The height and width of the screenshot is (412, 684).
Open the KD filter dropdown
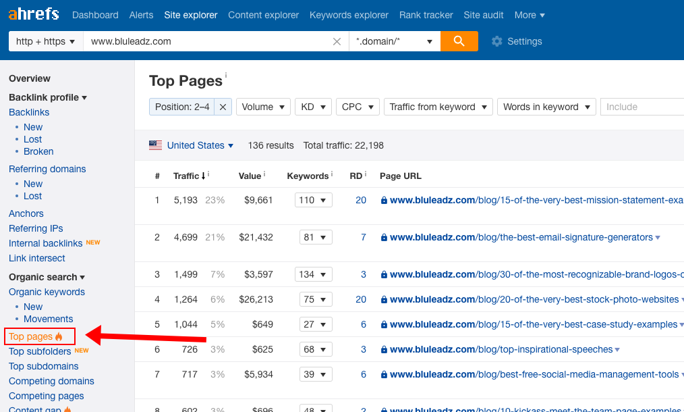tap(313, 107)
